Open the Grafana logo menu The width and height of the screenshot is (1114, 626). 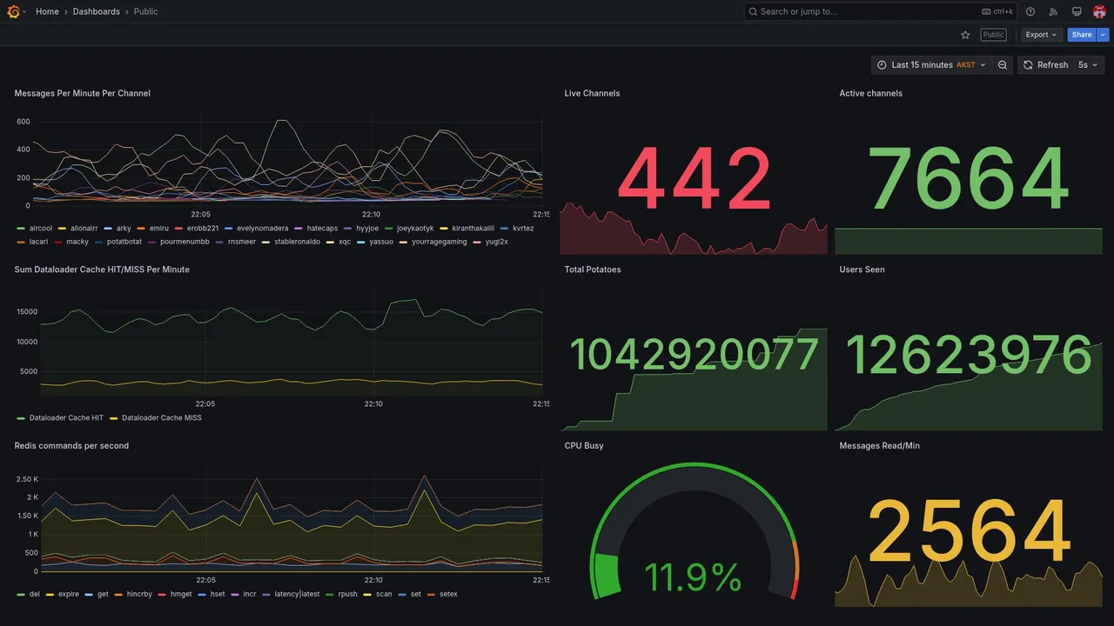[x=14, y=11]
